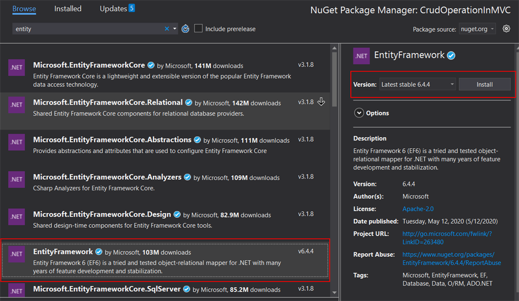The height and width of the screenshot is (301, 519).
Task: Open the Package source dropdown
Action: click(477, 29)
